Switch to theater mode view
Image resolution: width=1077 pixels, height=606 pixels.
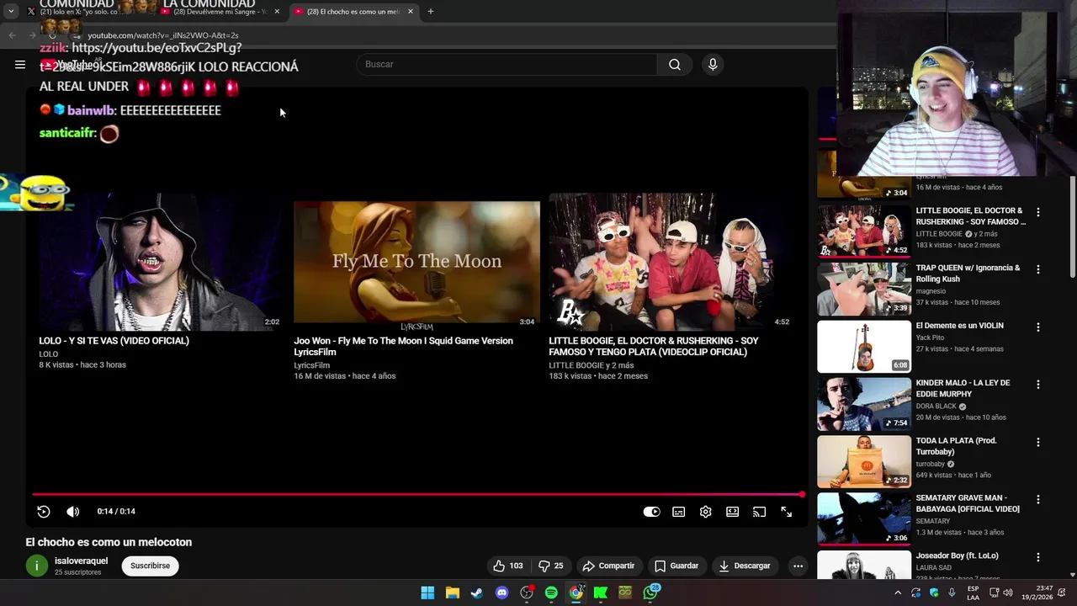coord(733,512)
